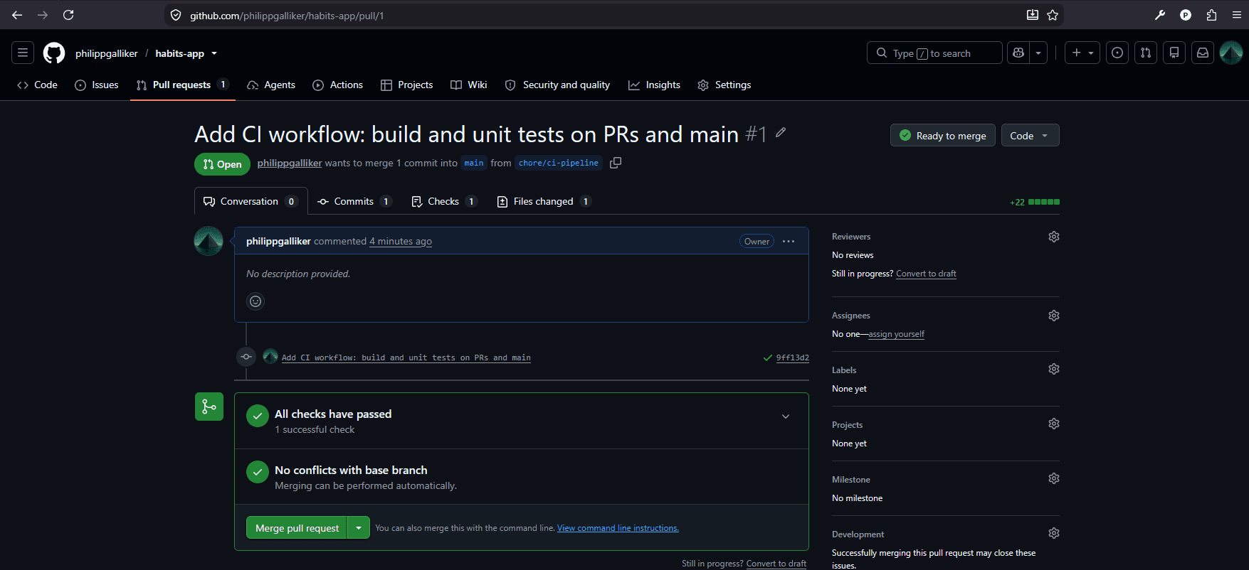Open the Reviewers gear settings
Viewport: 1249px width, 570px height.
click(1054, 237)
